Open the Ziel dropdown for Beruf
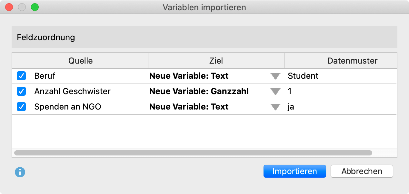The width and height of the screenshot is (409, 194). click(275, 76)
